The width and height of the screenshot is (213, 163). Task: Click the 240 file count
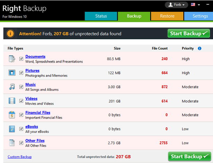pyautogui.click(x=164, y=59)
